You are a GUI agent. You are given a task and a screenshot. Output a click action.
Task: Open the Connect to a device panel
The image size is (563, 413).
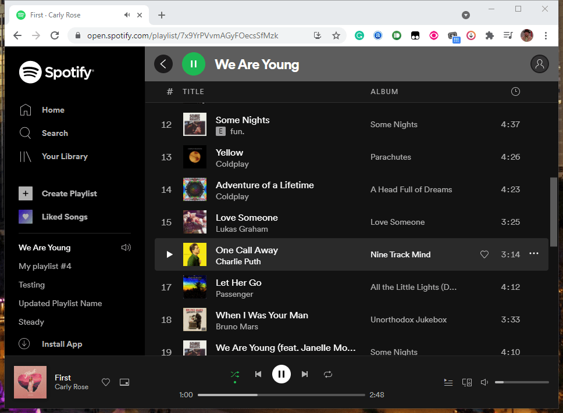click(x=467, y=382)
